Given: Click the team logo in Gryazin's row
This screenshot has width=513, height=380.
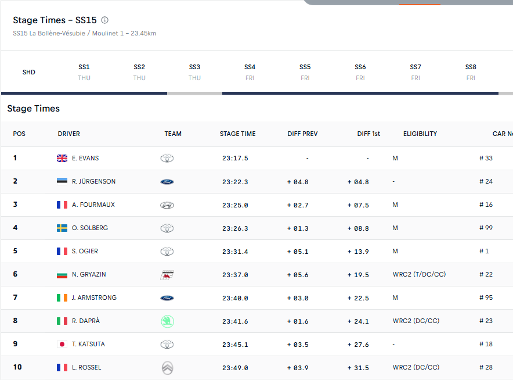Looking at the screenshot, I should pyautogui.click(x=167, y=275).
